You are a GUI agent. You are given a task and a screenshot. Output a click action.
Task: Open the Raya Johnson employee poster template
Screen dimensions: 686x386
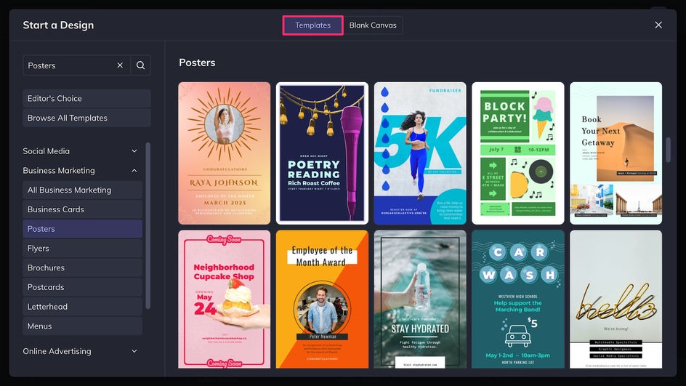point(224,153)
